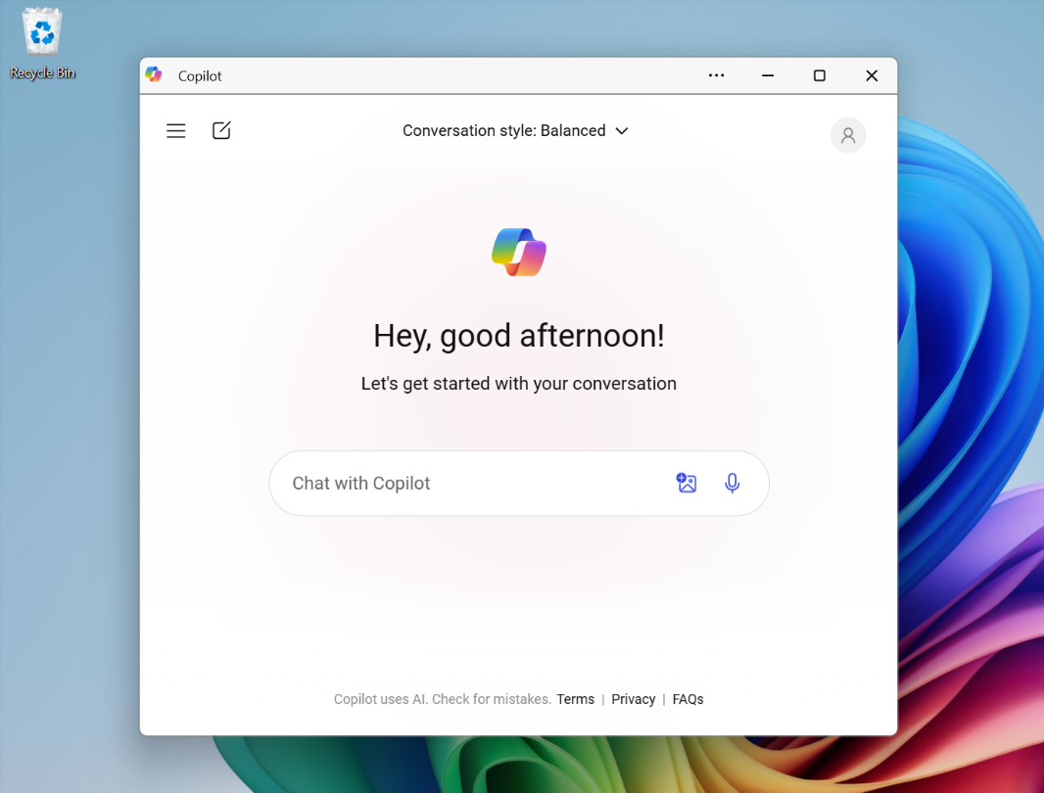Open the Terms link
1044x793 pixels.
(x=575, y=699)
